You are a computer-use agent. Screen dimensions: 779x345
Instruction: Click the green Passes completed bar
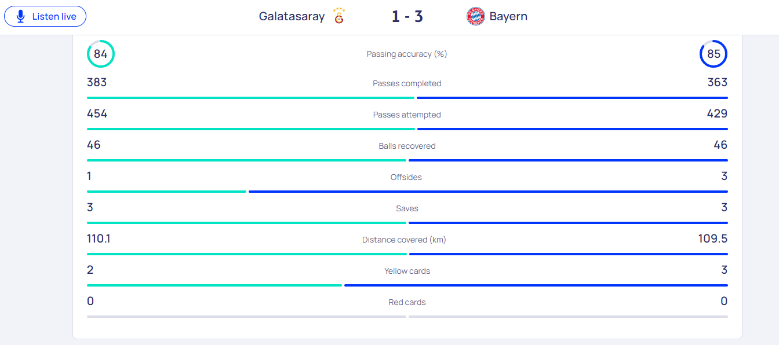pyautogui.click(x=250, y=98)
